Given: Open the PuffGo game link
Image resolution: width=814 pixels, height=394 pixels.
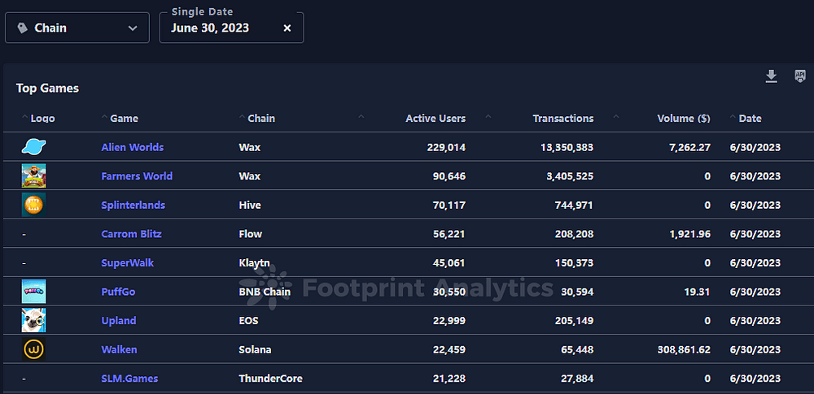Looking at the screenshot, I should [118, 292].
